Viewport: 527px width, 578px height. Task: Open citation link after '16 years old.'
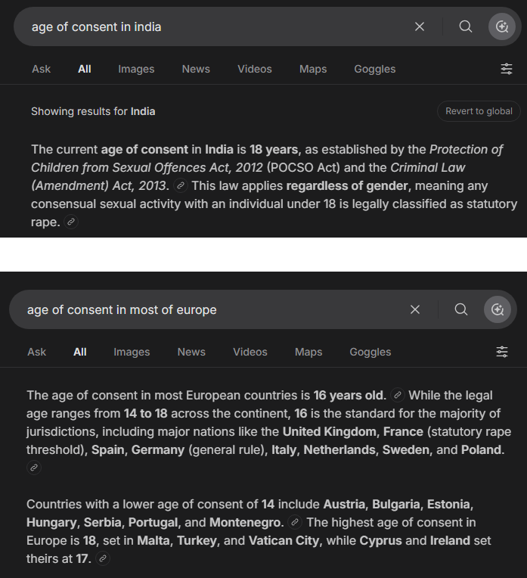[398, 395]
